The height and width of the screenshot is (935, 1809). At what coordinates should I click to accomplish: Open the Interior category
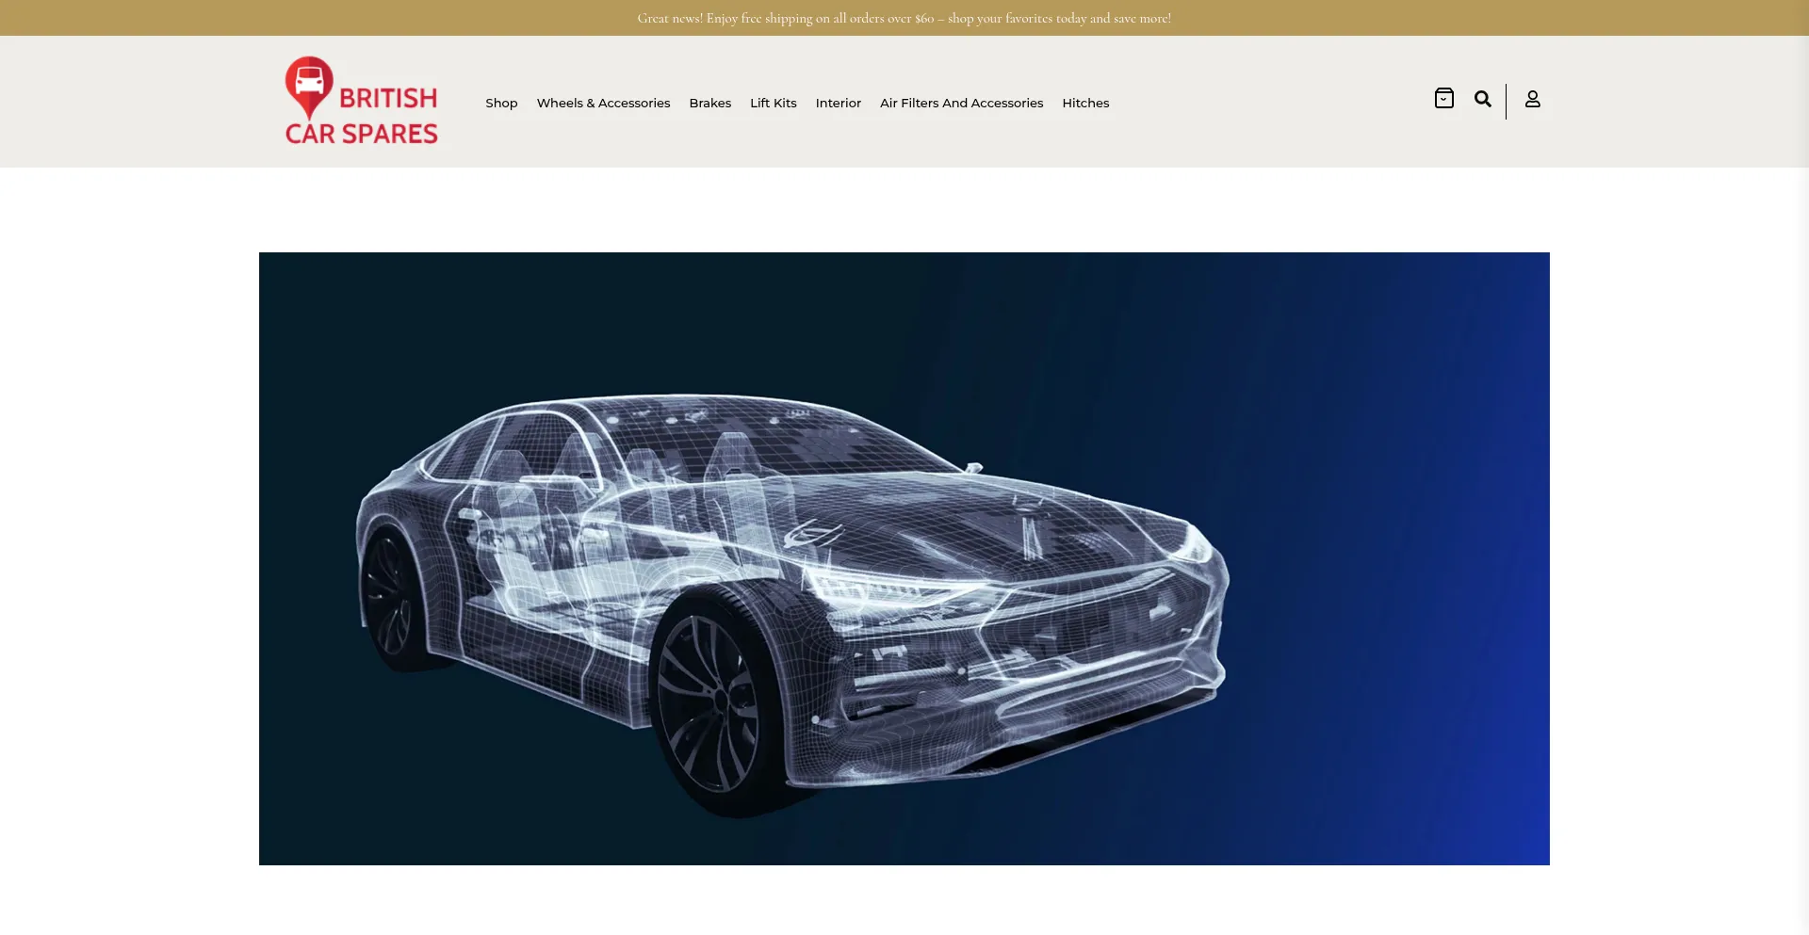coord(838,103)
